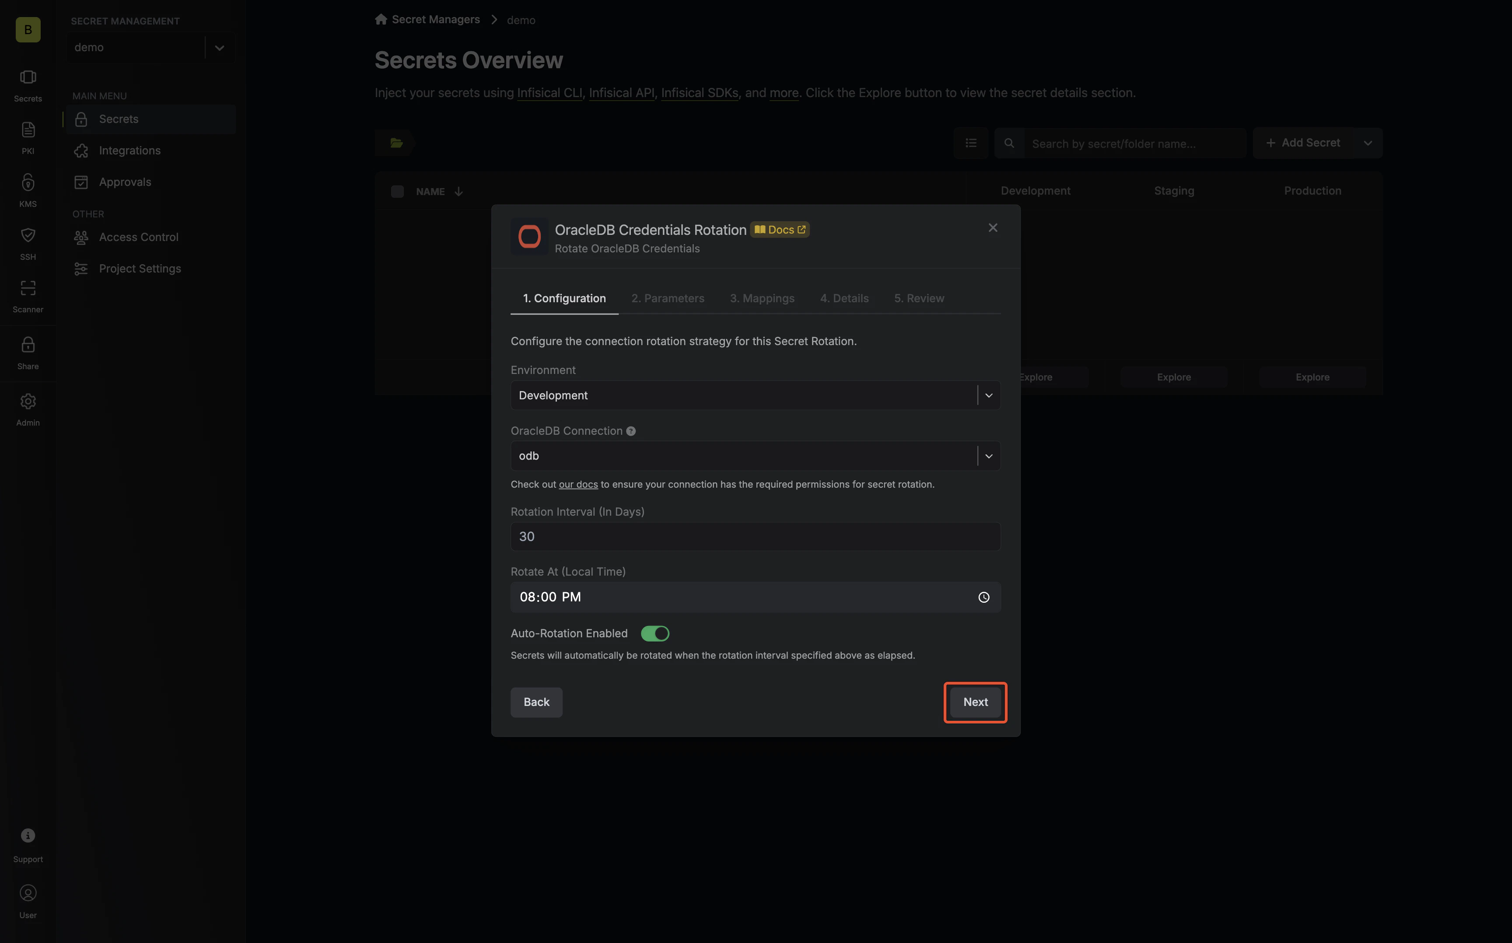Close the OracleDB Credentials Rotation dialog
The width and height of the screenshot is (1512, 943).
pos(993,227)
